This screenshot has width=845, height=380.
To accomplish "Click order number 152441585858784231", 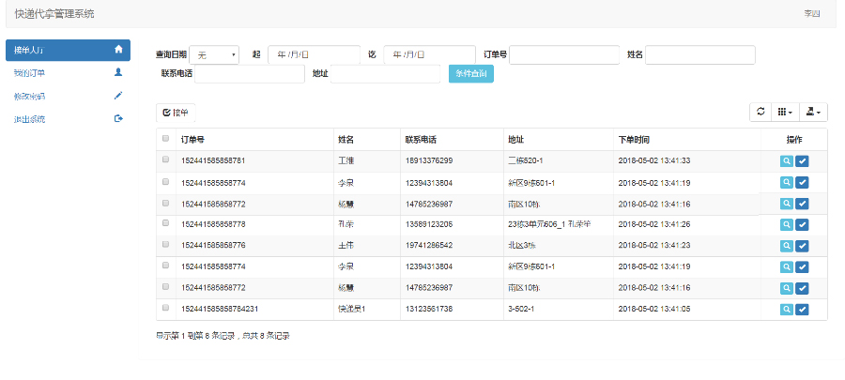I will [x=221, y=309].
